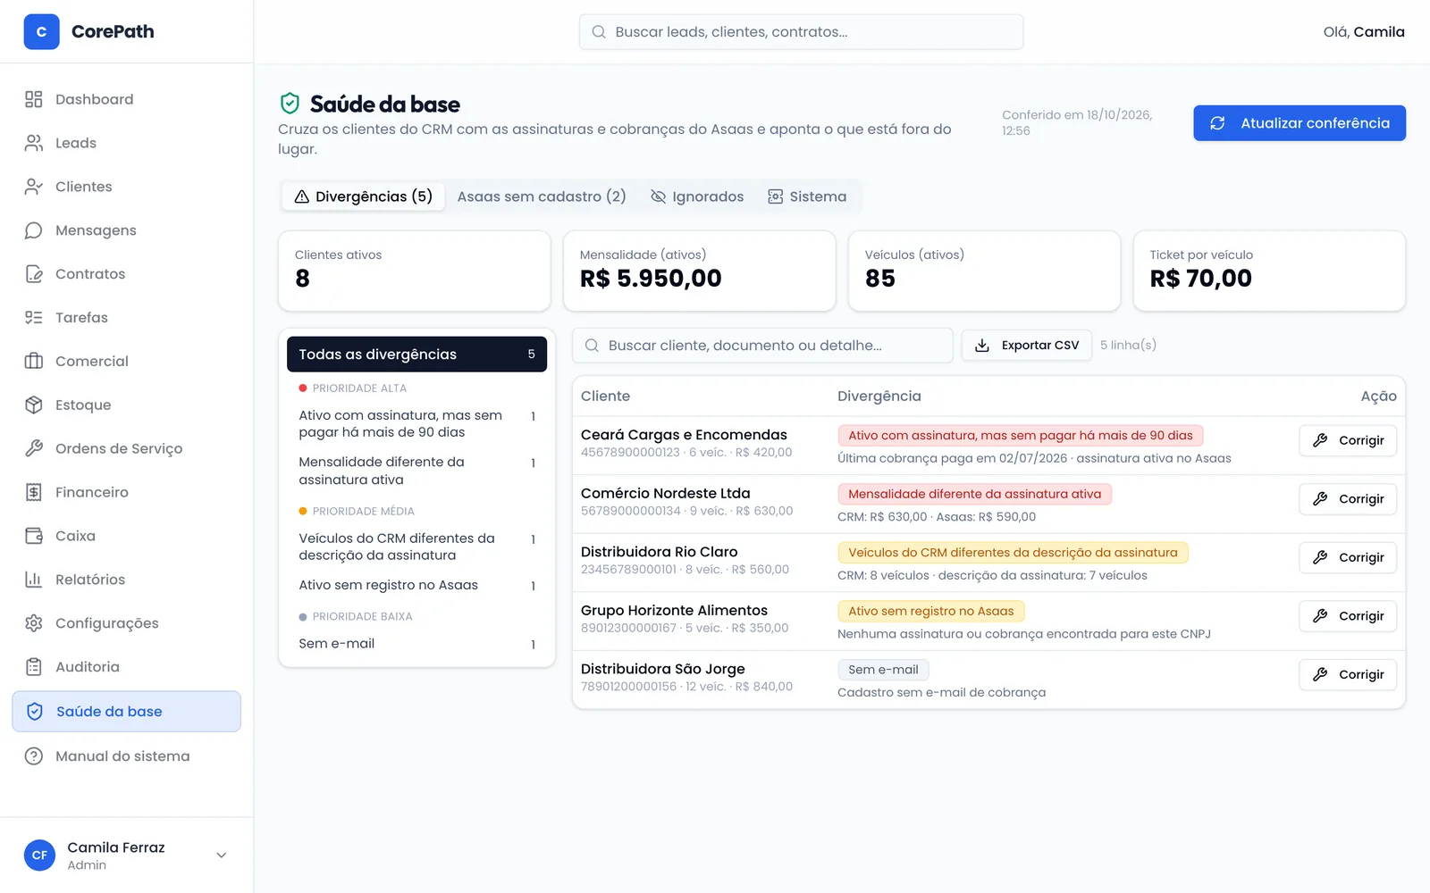The height and width of the screenshot is (893, 1430).
Task: Filter by Veículos do CRM diferentes
Action: pos(416,547)
